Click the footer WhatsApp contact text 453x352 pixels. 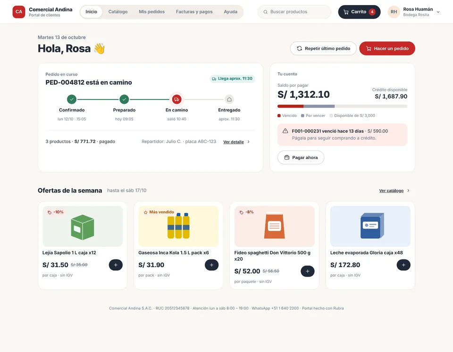pyautogui.click(x=275, y=309)
